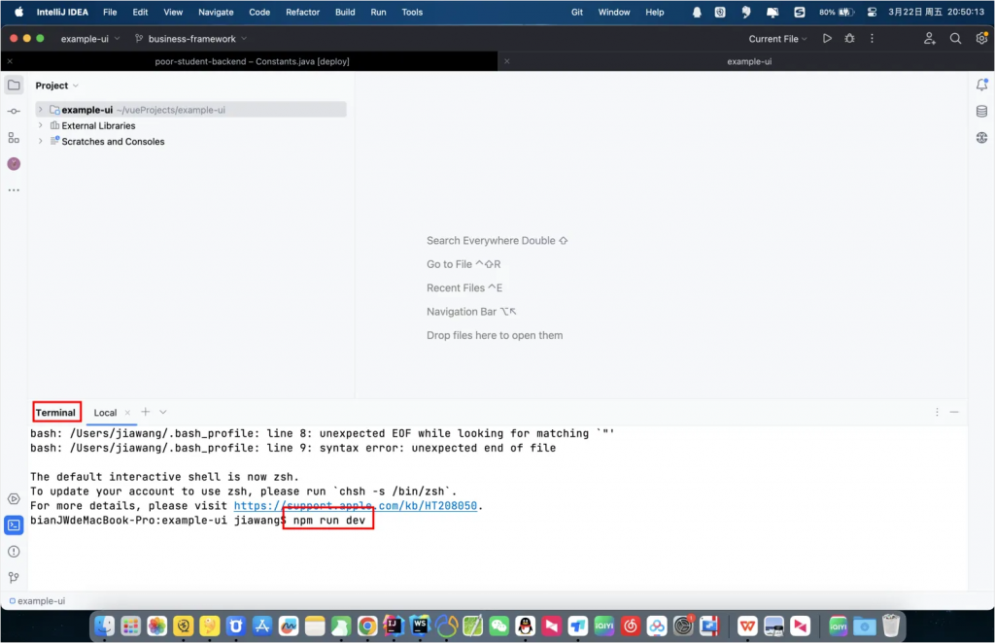Open the Commit tool window

pyautogui.click(x=14, y=111)
